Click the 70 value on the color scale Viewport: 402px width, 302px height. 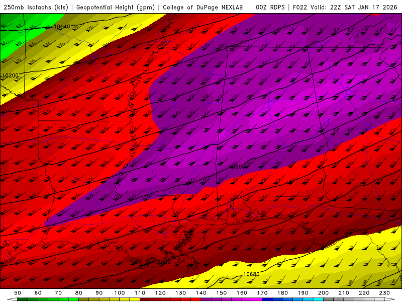(58, 293)
